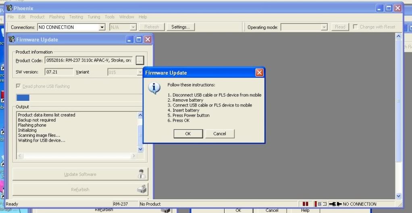412x213 pixels.
Task: Select 'Backup not required' output line
Action: 37,120
